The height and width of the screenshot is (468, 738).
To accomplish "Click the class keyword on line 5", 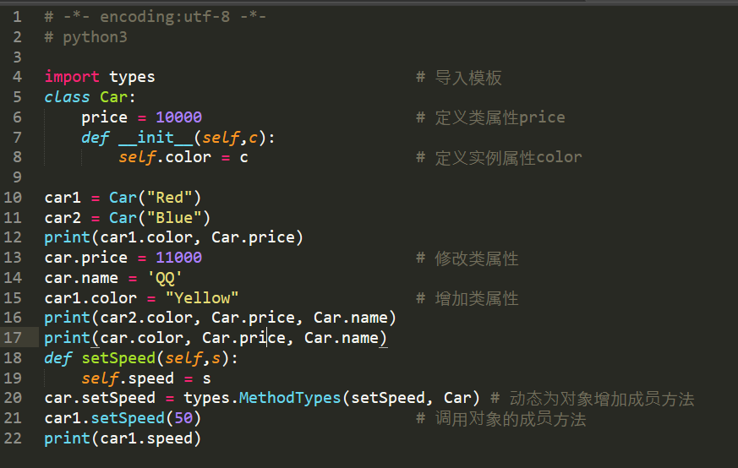I will pos(67,97).
